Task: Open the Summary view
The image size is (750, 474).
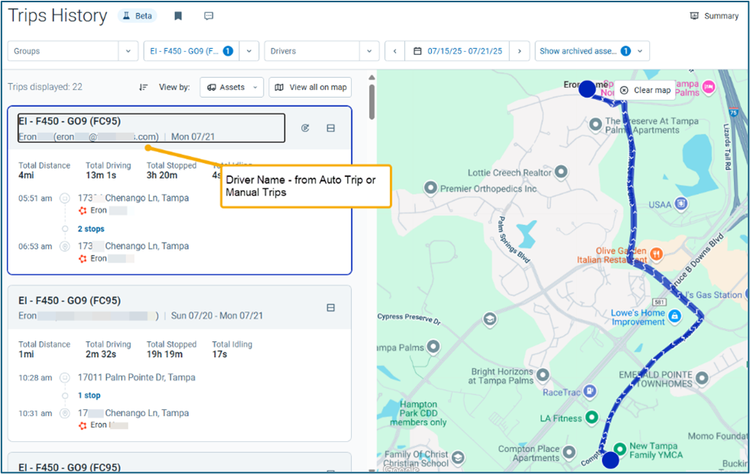Action: pos(714,16)
